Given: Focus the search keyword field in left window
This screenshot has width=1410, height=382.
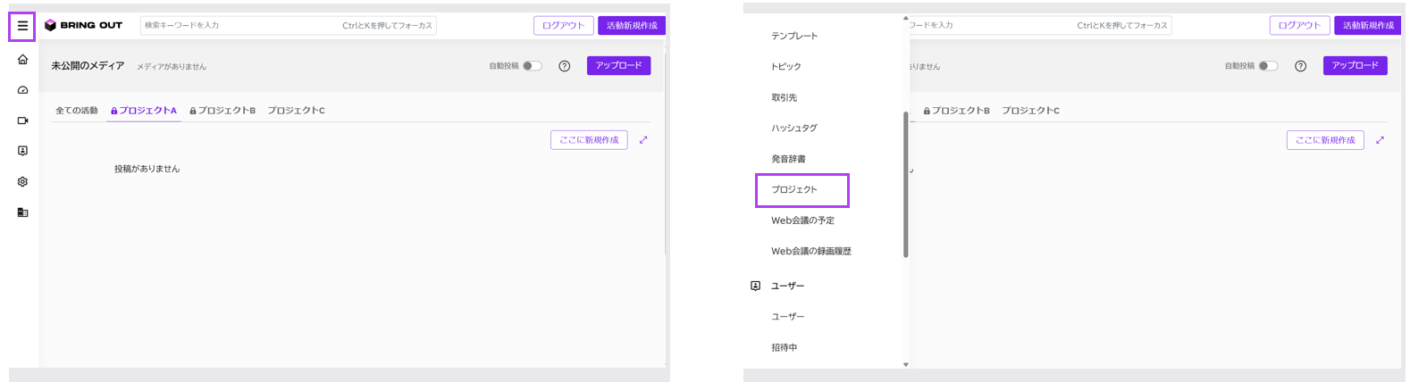Looking at the screenshot, I should 241,26.
